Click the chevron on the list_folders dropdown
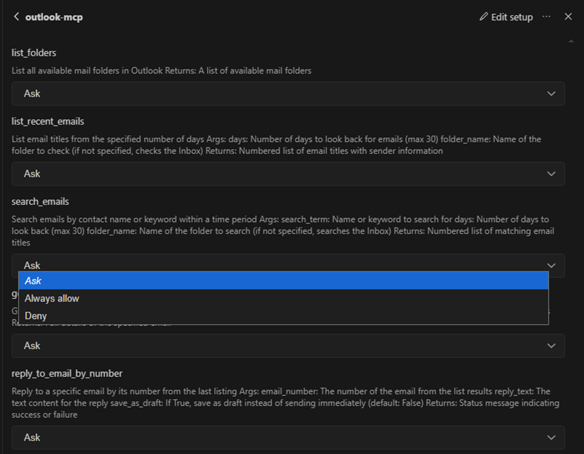The height and width of the screenshot is (454, 584). (551, 94)
